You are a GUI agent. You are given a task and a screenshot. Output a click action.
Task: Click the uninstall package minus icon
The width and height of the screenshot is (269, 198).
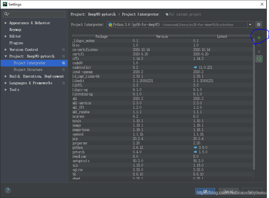tap(259, 44)
